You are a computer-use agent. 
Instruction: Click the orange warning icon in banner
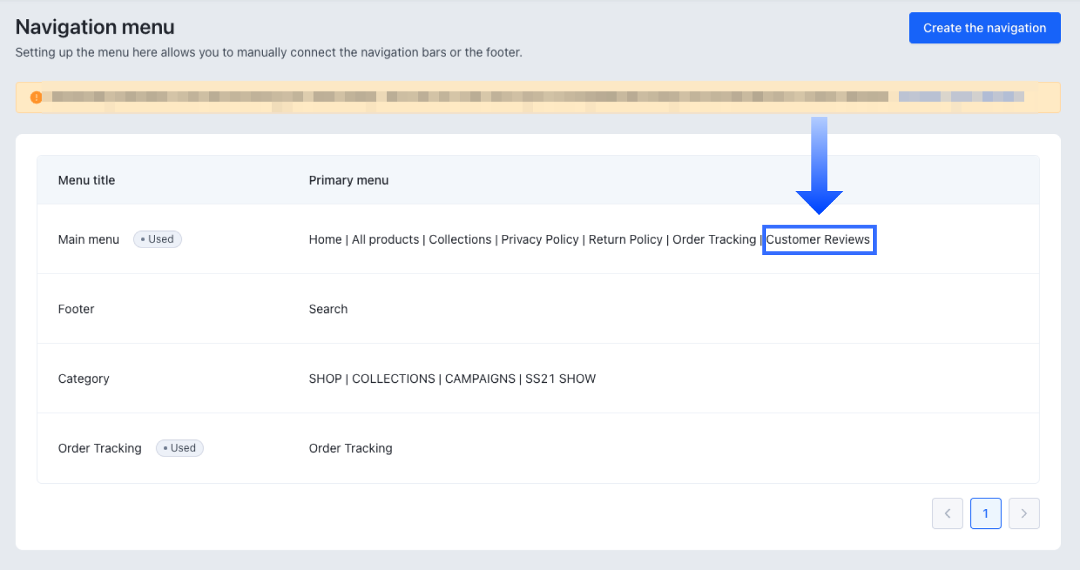point(36,97)
